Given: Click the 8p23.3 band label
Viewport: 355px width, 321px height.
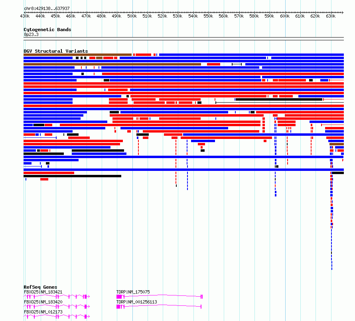Looking at the screenshot, I should (31, 34).
